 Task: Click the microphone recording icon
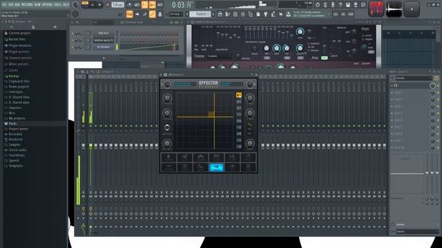pos(333,5)
